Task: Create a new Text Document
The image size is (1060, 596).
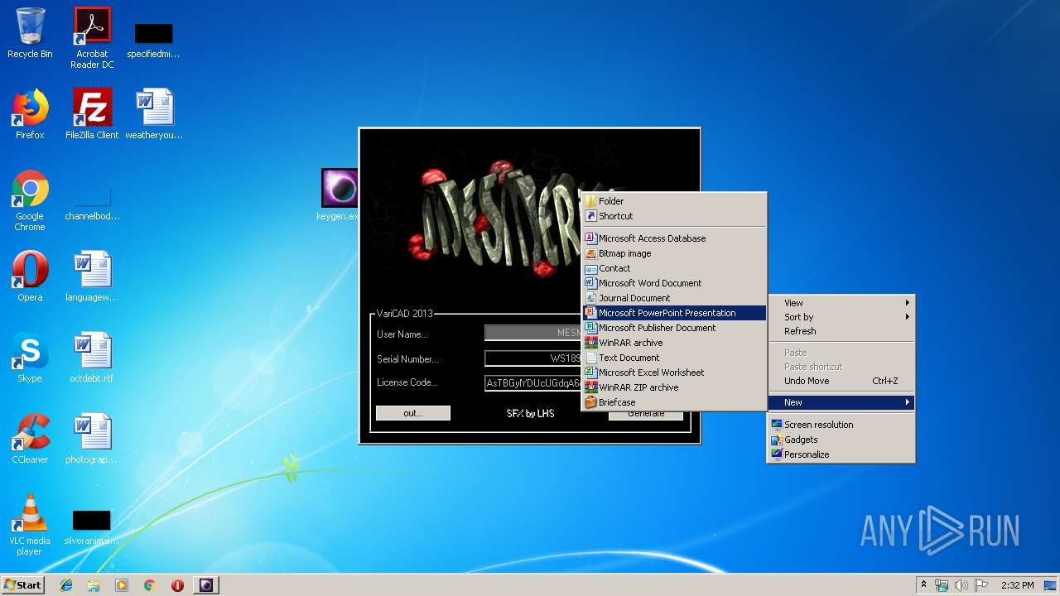Action: tap(674, 358)
